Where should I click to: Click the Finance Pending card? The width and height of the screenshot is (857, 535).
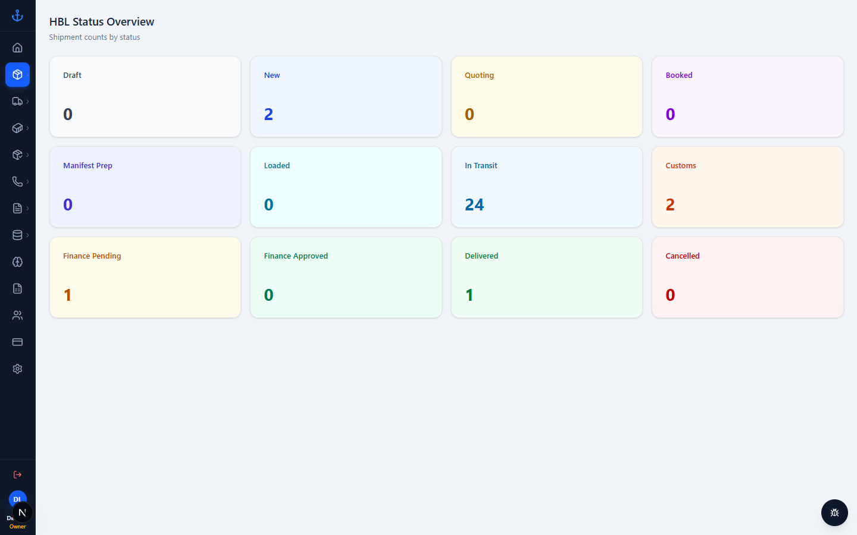[x=145, y=277]
